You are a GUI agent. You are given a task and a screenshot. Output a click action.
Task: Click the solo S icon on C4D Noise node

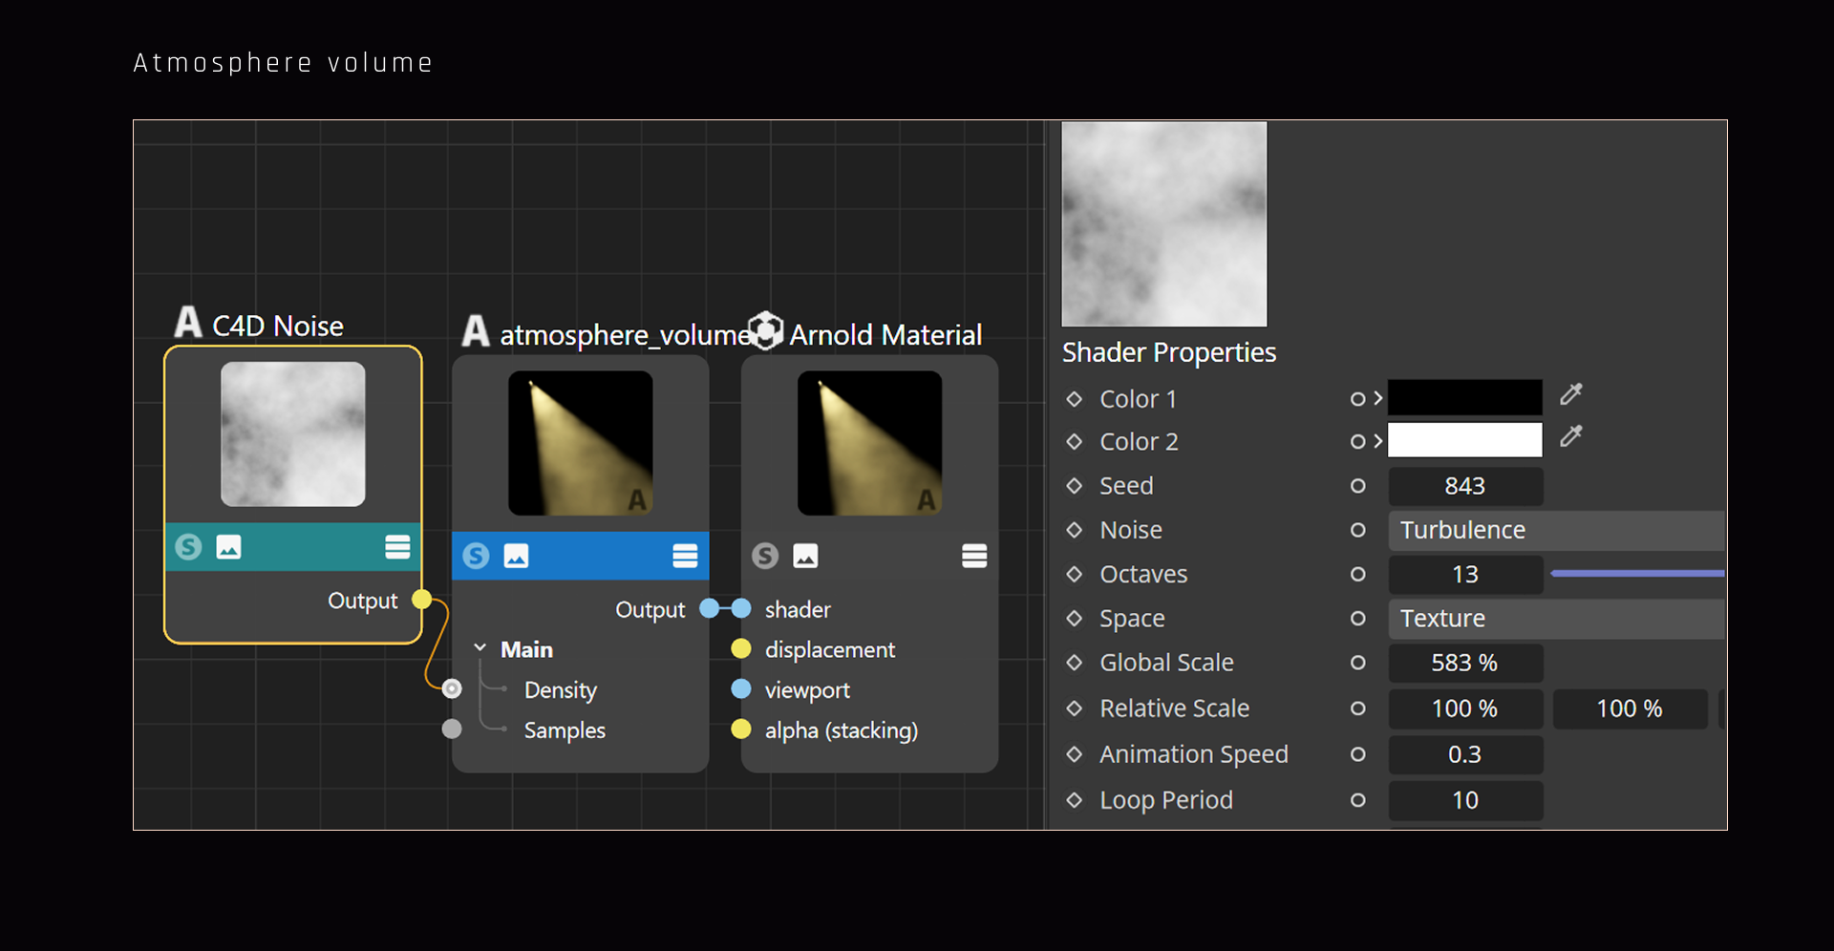pyautogui.click(x=188, y=547)
